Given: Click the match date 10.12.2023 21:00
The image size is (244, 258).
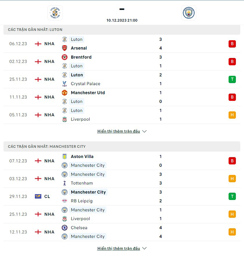Looking at the screenshot, I should [122, 20].
